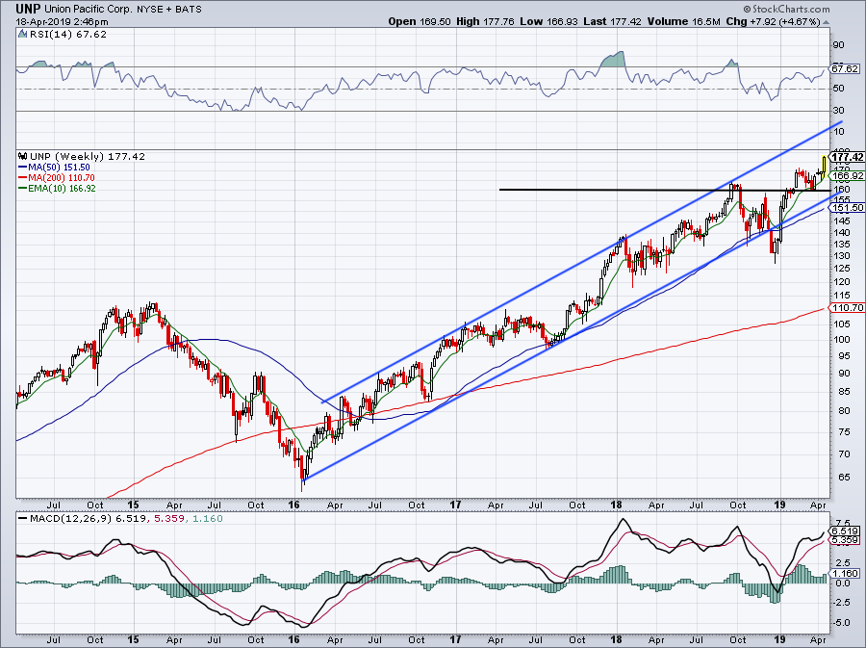Click the 5.359 signal tag on the right axis
866x648 pixels.
point(845,540)
